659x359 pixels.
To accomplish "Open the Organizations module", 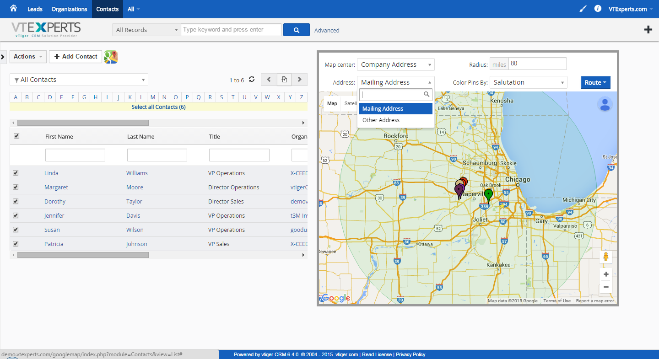I will click(69, 9).
